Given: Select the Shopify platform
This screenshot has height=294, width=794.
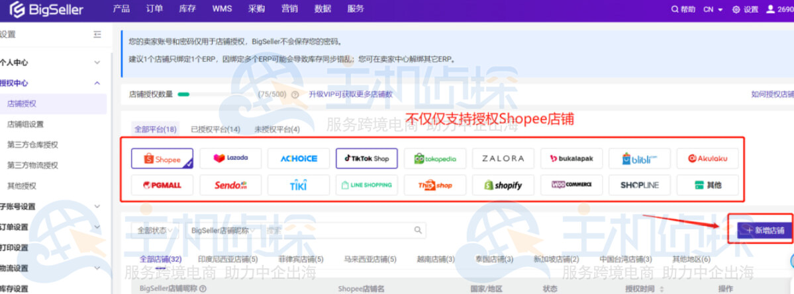Looking at the screenshot, I should point(503,185).
